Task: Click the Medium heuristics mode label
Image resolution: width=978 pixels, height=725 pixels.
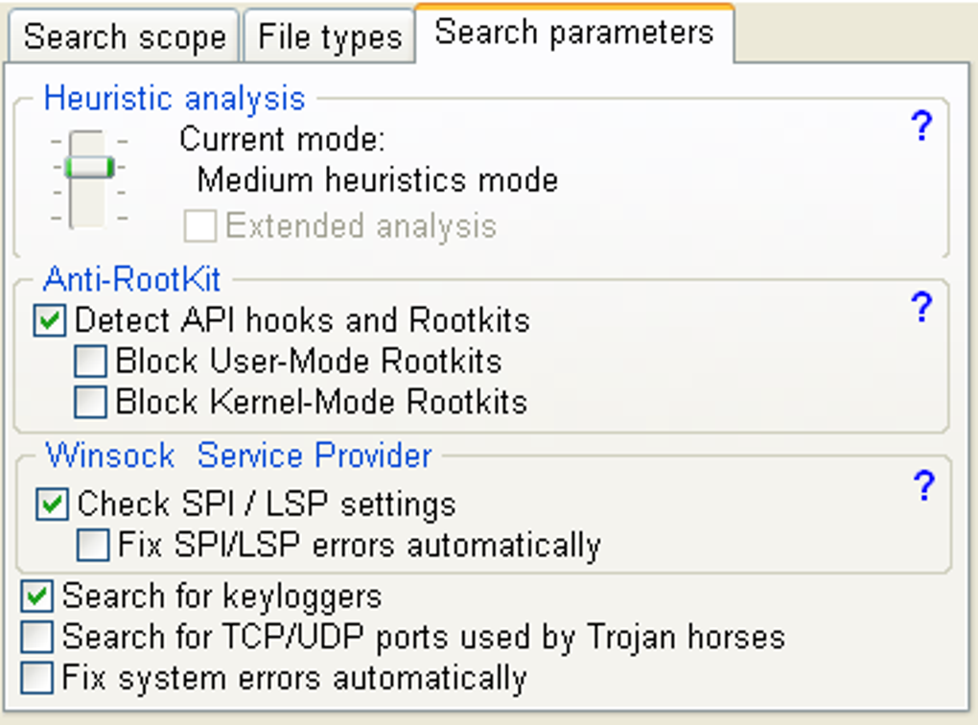Action: [377, 180]
